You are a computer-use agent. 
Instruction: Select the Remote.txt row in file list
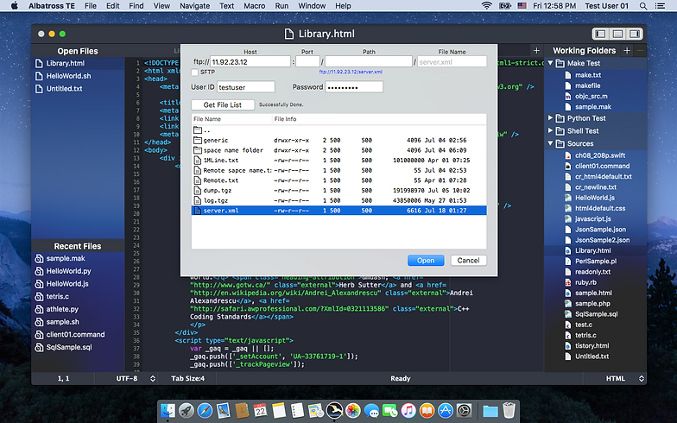[338, 180]
